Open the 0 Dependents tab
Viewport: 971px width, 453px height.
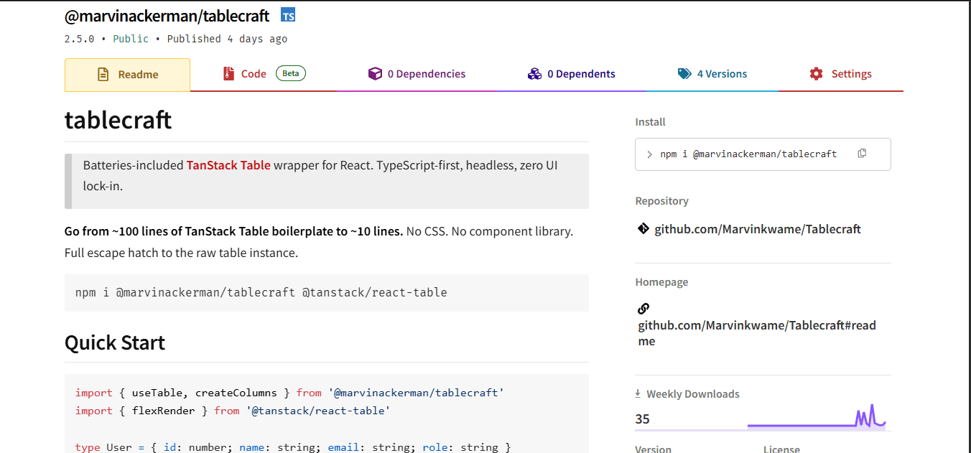(571, 74)
